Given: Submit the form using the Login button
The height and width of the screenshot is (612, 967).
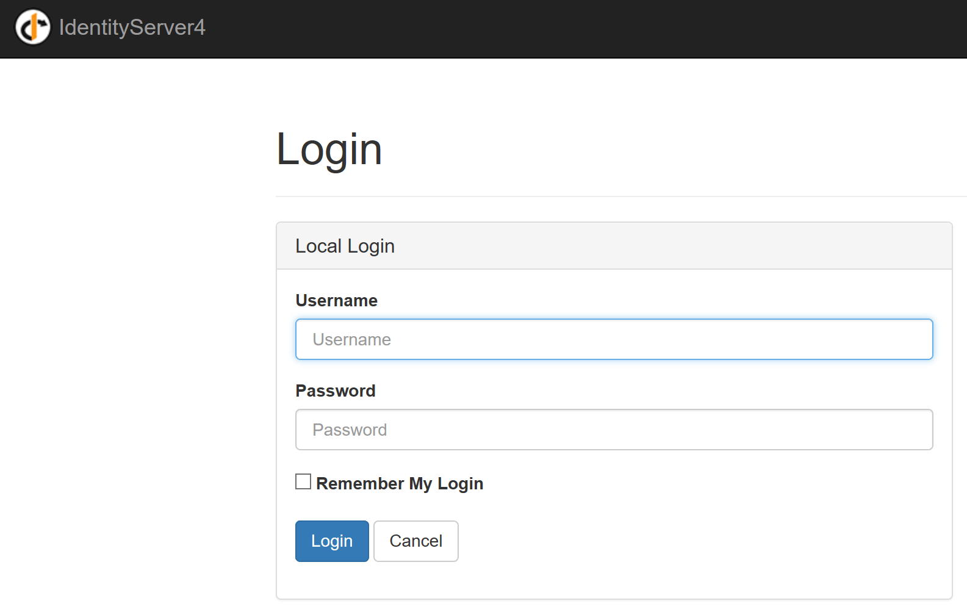Looking at the screenshot, I should coord(332,541).
